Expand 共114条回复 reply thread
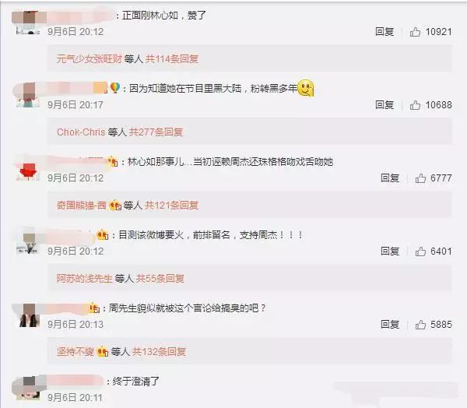The image size is (467, 408). click(x=172, y=59)
